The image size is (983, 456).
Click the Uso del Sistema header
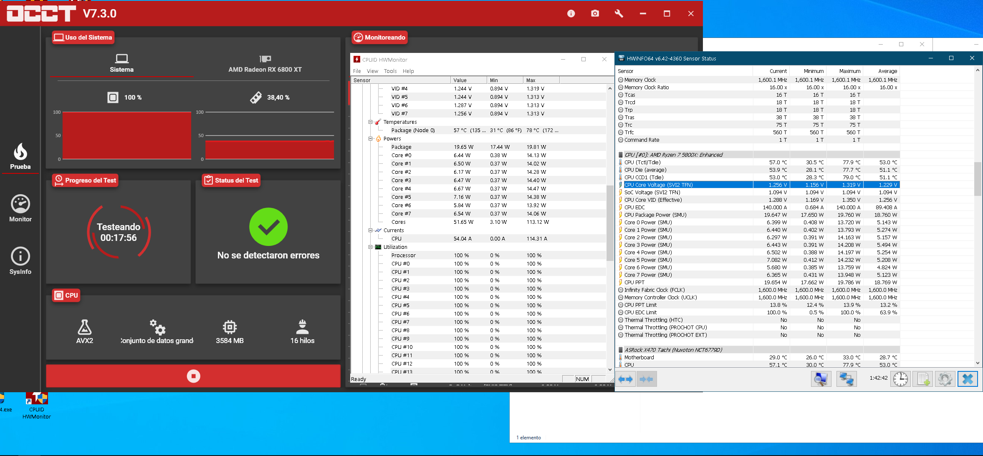pyautogui.click(x=83, y=38)
